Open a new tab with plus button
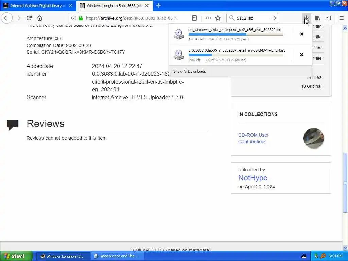The image size is (348, 261). click(x=158, y=6)
